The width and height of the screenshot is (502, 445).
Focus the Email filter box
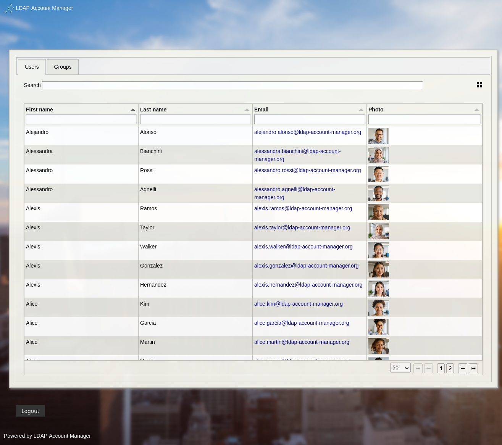pyautogui.click(x=309, y=119)
